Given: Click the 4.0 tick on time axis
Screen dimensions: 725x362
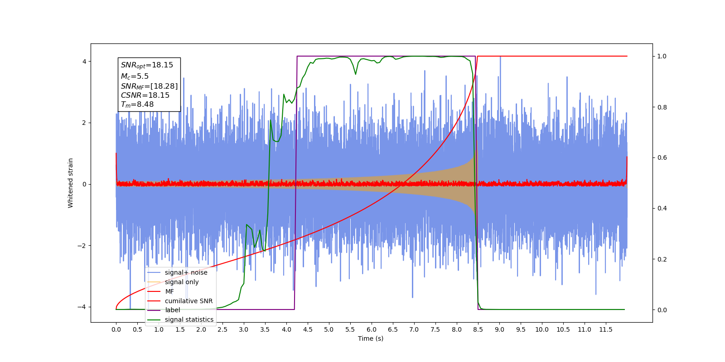Looking at the screenshot, I should coord(286,329).
